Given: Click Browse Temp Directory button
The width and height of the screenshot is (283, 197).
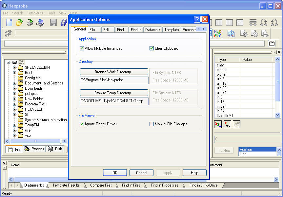Looking at the screenshot, I should click(114, 93).
